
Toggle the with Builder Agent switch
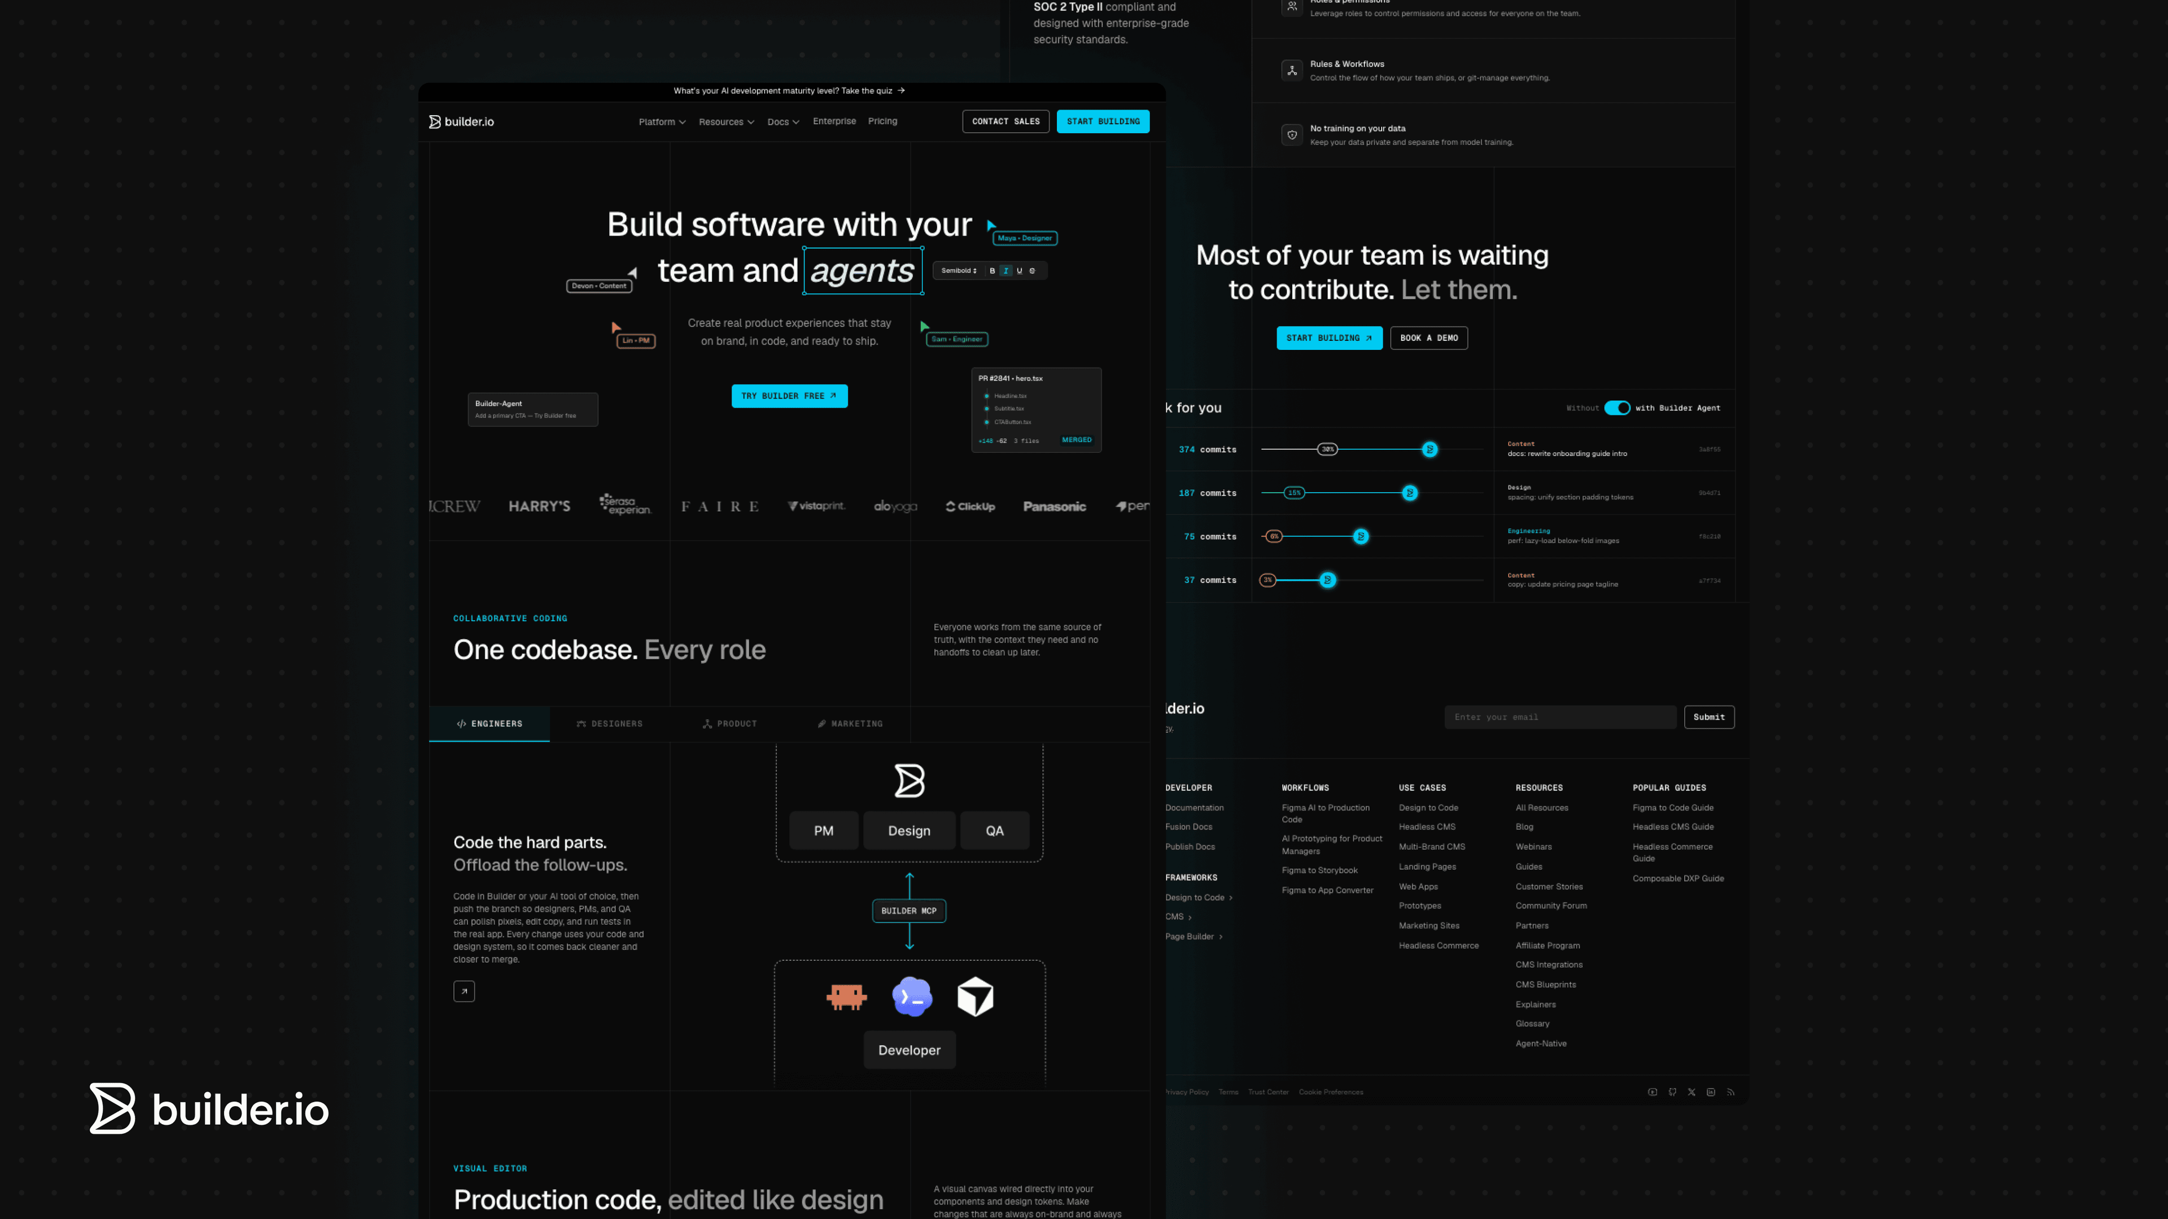coord(1617,408)
